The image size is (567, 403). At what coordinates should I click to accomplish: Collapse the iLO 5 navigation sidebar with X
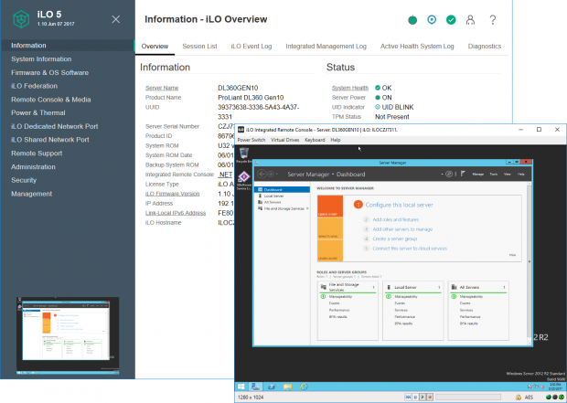click(114, 19)
